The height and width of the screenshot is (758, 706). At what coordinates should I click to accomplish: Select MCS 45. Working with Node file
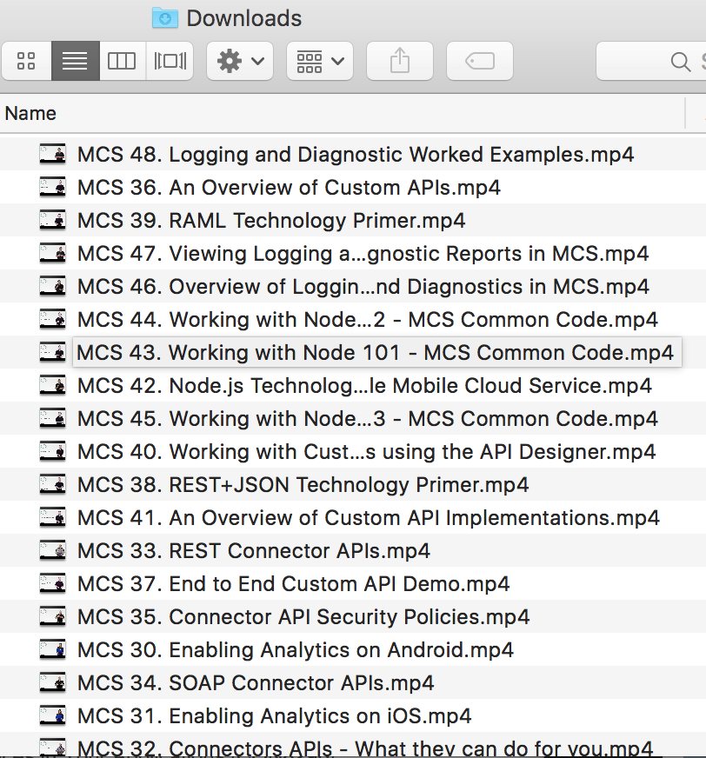353,419
